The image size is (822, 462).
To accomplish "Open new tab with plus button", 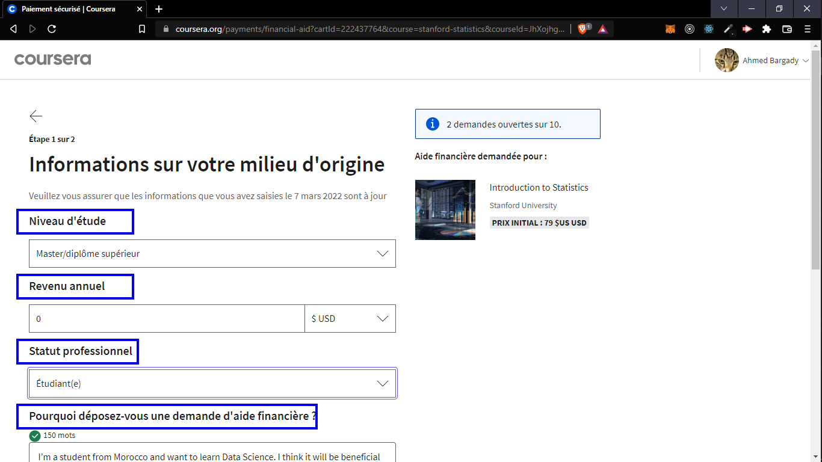I will [159, 9].
